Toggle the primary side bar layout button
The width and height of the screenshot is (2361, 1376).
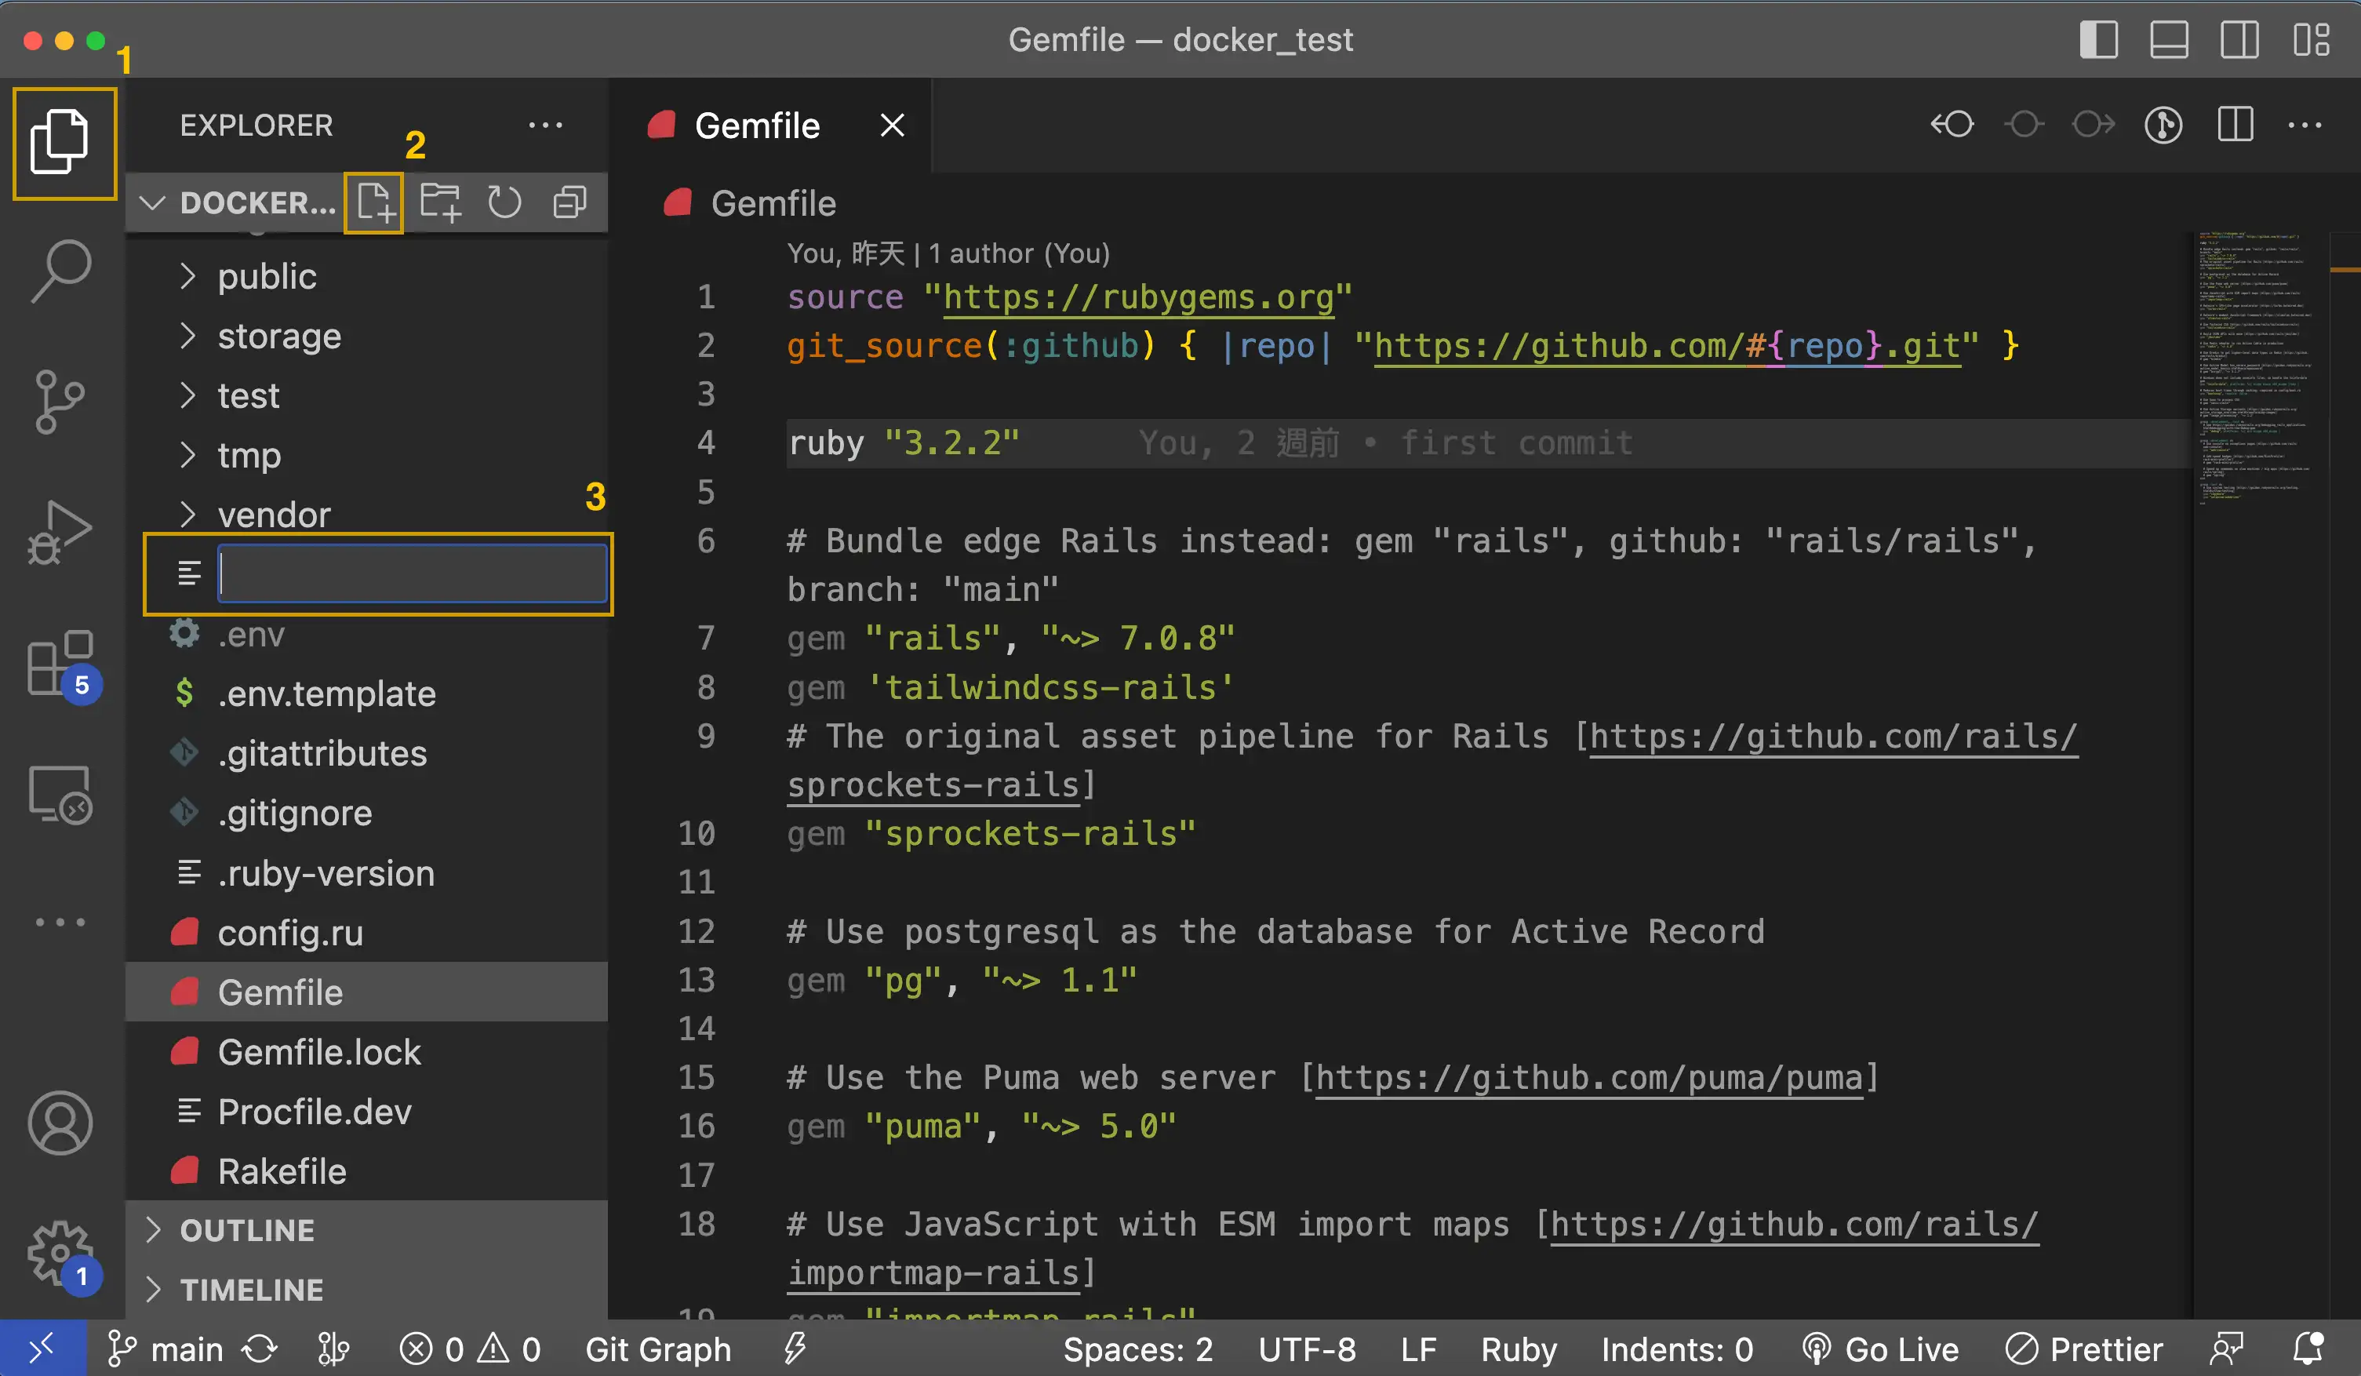2099,40
